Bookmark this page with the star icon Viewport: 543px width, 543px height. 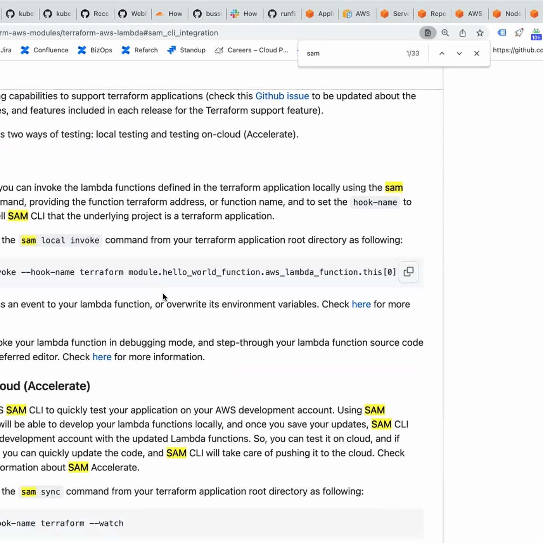point(480,33)
